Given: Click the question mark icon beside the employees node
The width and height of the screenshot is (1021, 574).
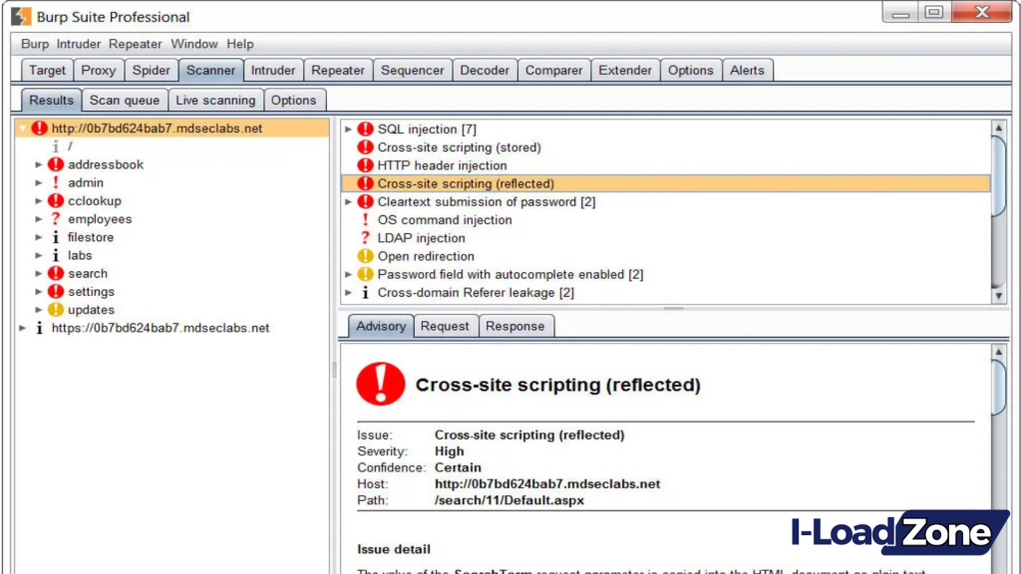Looking at the screenshot, I should pyautogui.click(x=55, y=219).
